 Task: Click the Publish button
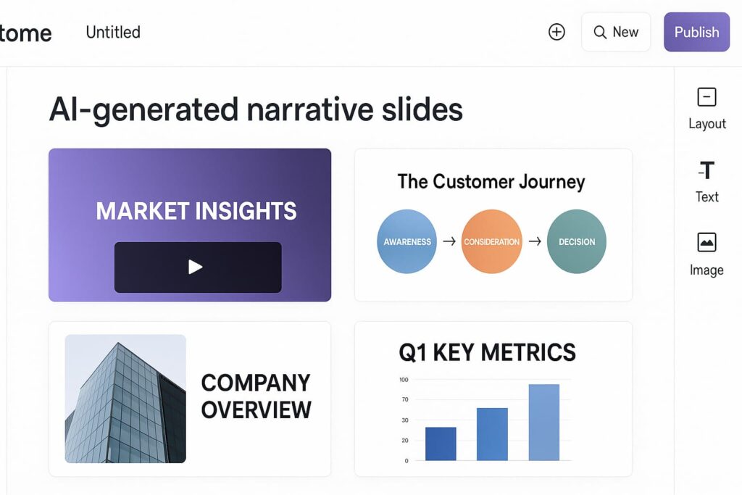(x=696, y=32)
